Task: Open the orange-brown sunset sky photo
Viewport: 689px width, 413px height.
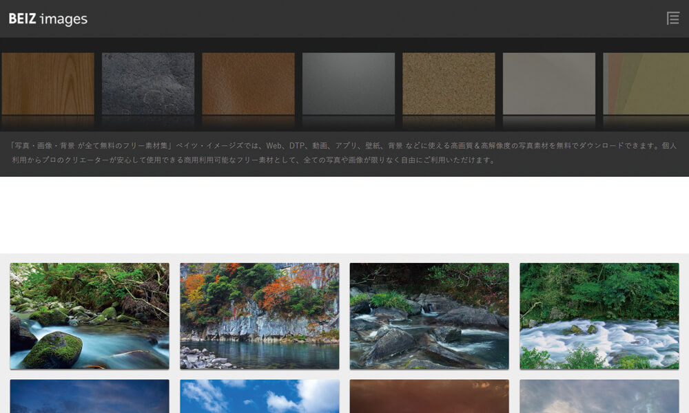Action: pyautogui.click(x=429, y=396)
